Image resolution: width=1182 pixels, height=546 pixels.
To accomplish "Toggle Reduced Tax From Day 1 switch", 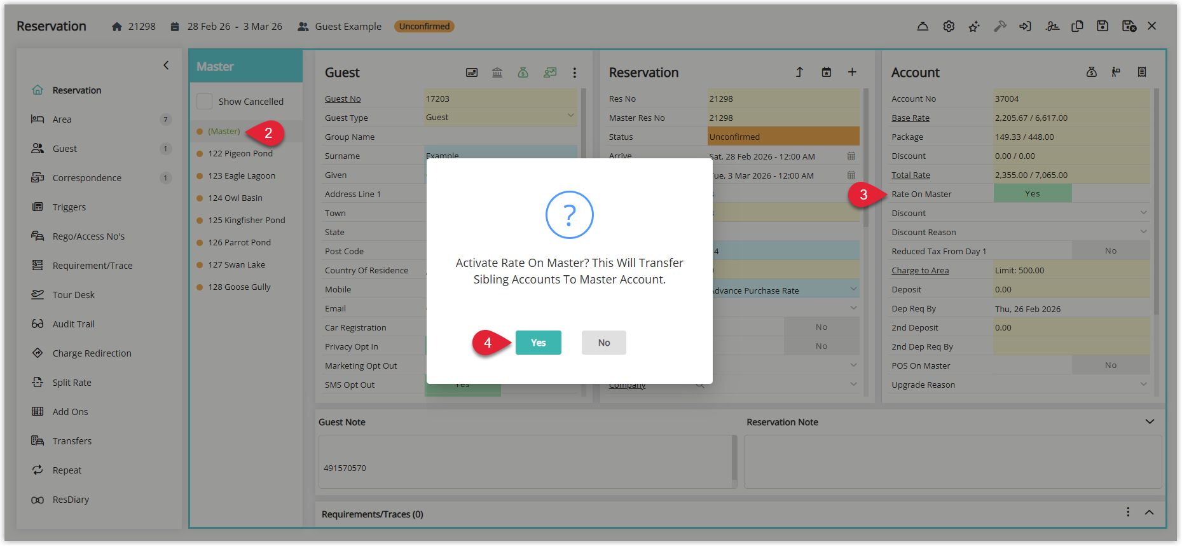I will coord(1111,251).
